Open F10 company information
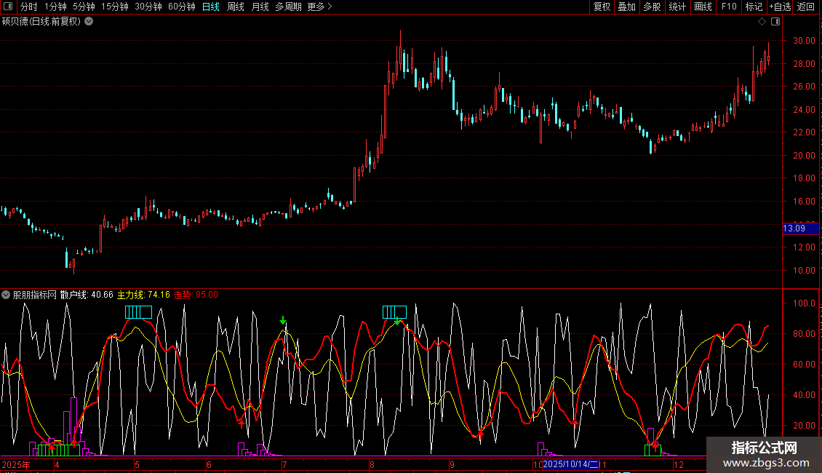Screen dimensions: 822x473 tap(729, 7)
